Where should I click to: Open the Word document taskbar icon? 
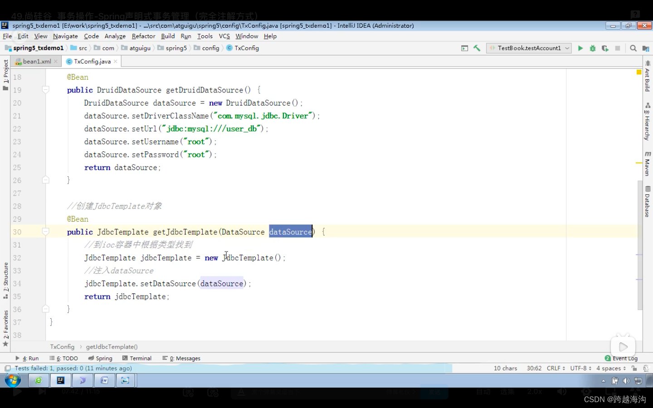[x=104, y=380]
